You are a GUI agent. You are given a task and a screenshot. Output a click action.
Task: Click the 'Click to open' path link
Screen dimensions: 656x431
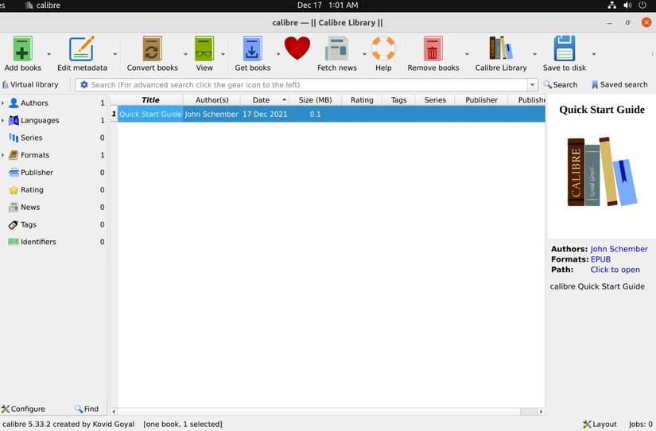(x=615, y=270)
